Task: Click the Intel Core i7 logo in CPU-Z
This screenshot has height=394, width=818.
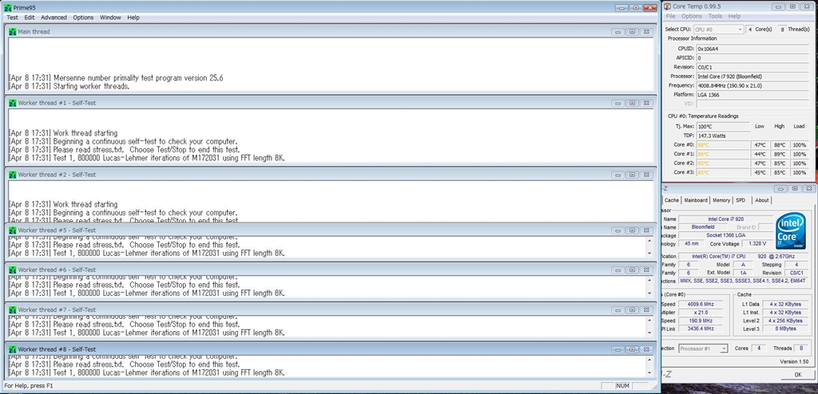Action: 792,230
